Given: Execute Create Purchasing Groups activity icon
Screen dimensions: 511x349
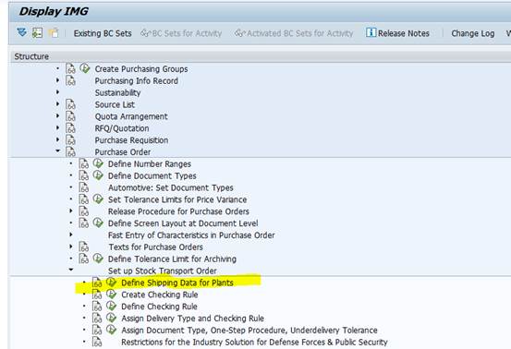Looking at the screenshot, I should point(85,68).
